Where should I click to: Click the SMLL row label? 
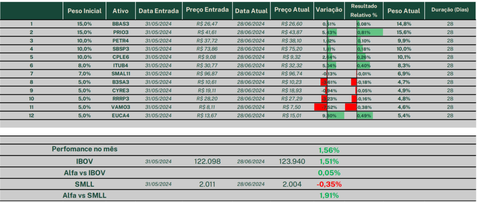click(x=84, y=184)
